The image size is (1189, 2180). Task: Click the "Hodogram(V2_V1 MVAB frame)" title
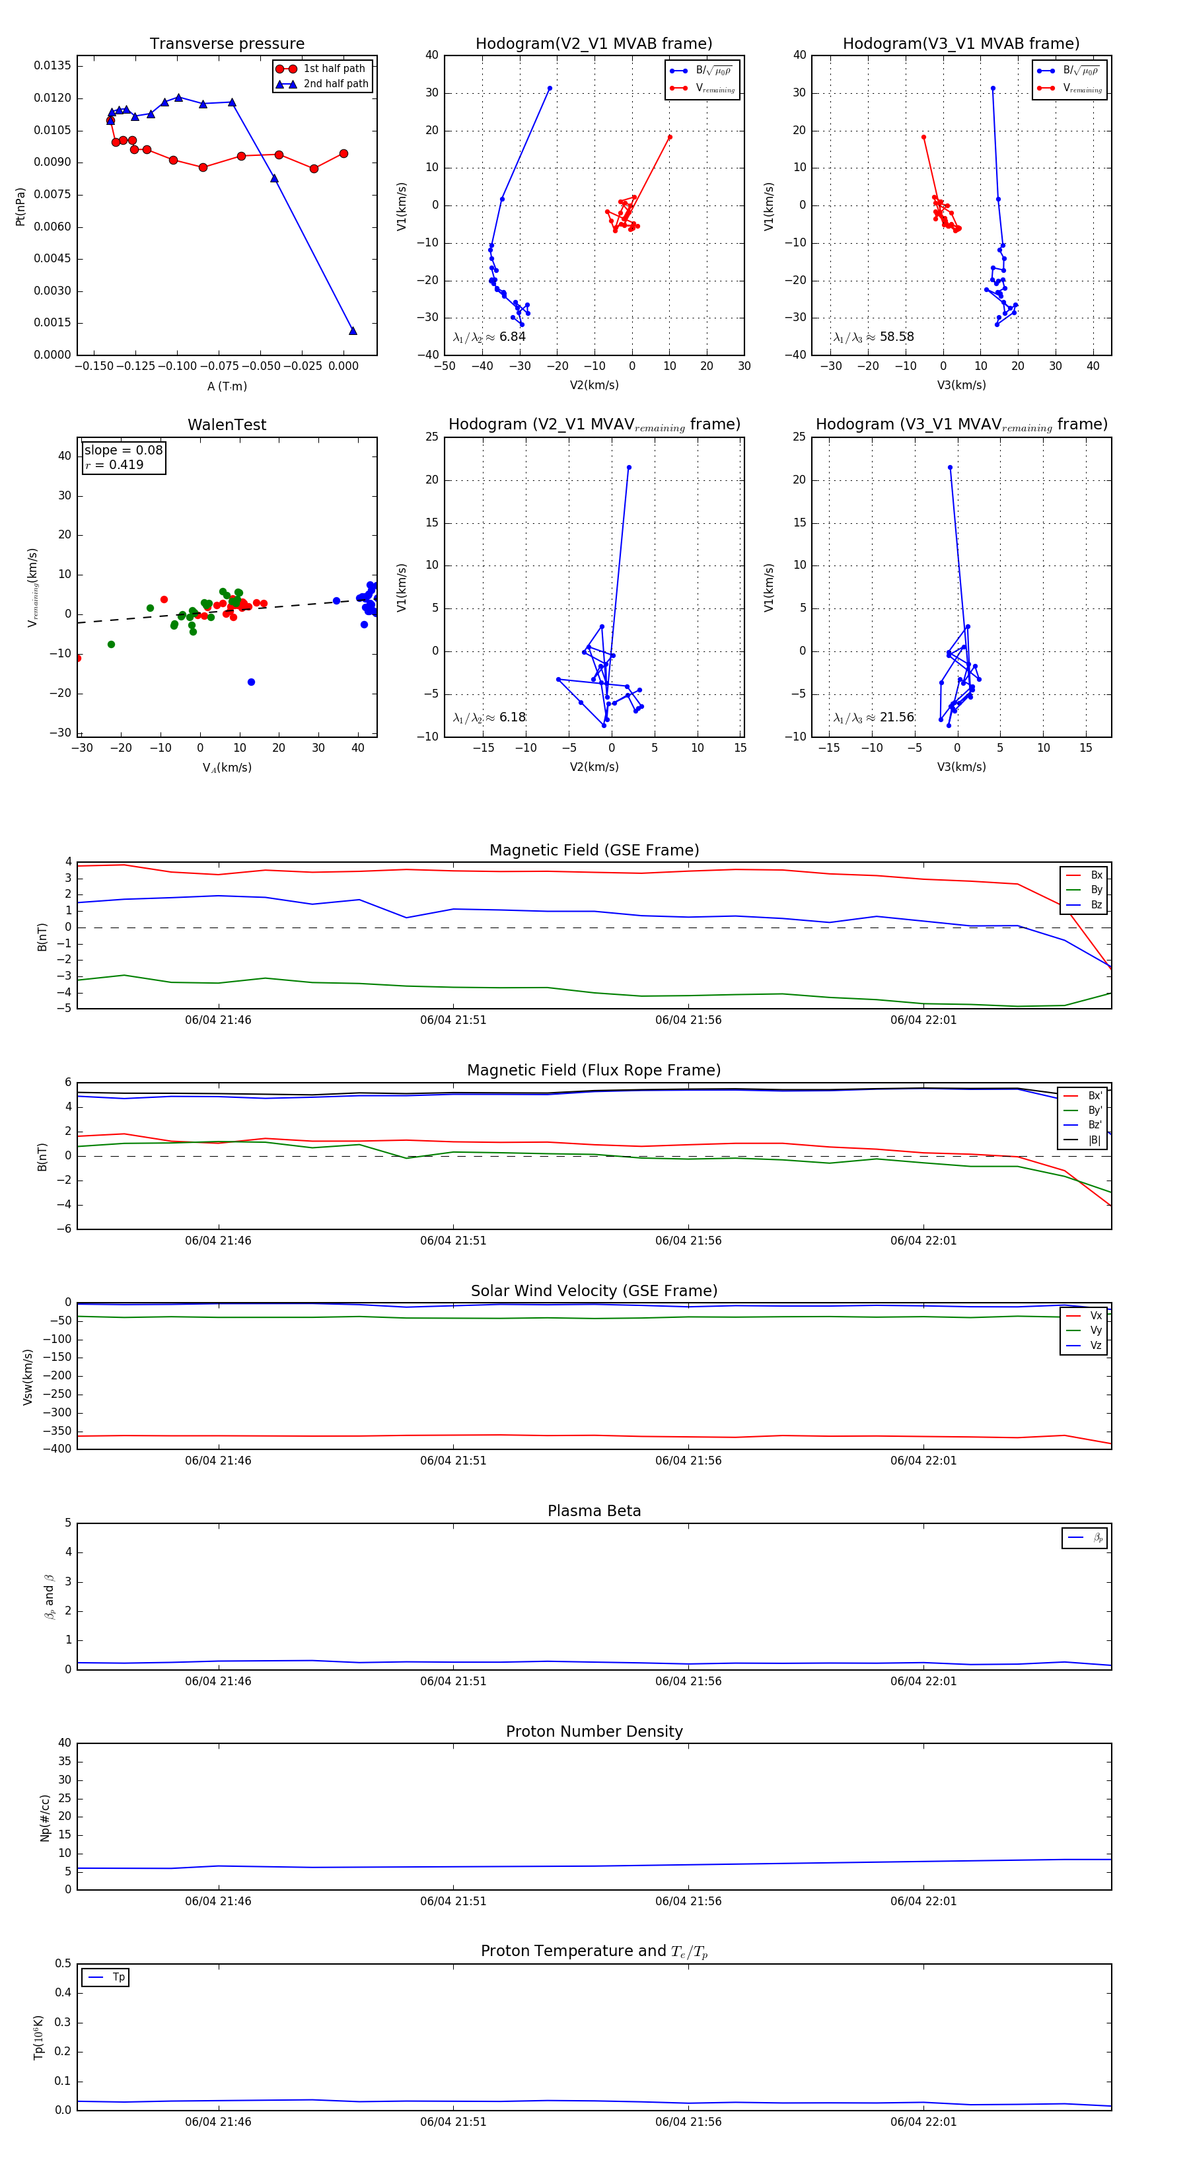(x=594, y=44)
